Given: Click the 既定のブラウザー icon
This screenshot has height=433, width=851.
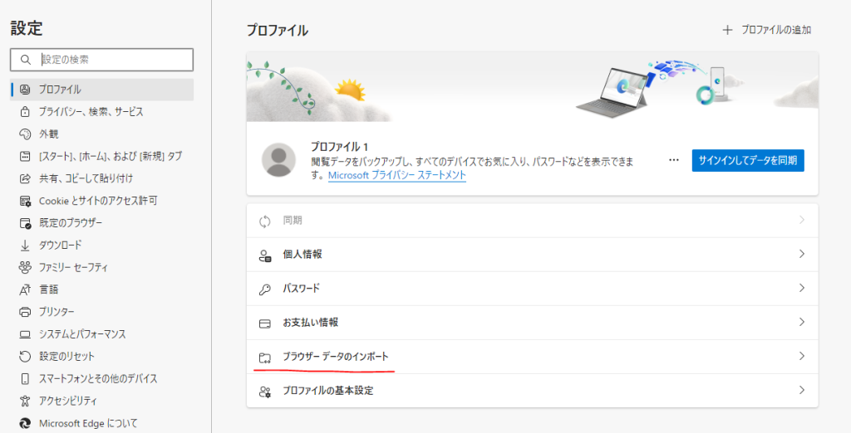Looking at the screenshot, I should pos(25,223).
